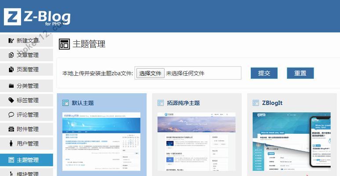This screenshot has width=340, height=176.
Task: Open 模块管理 in the sidebar
Action: 26,172
